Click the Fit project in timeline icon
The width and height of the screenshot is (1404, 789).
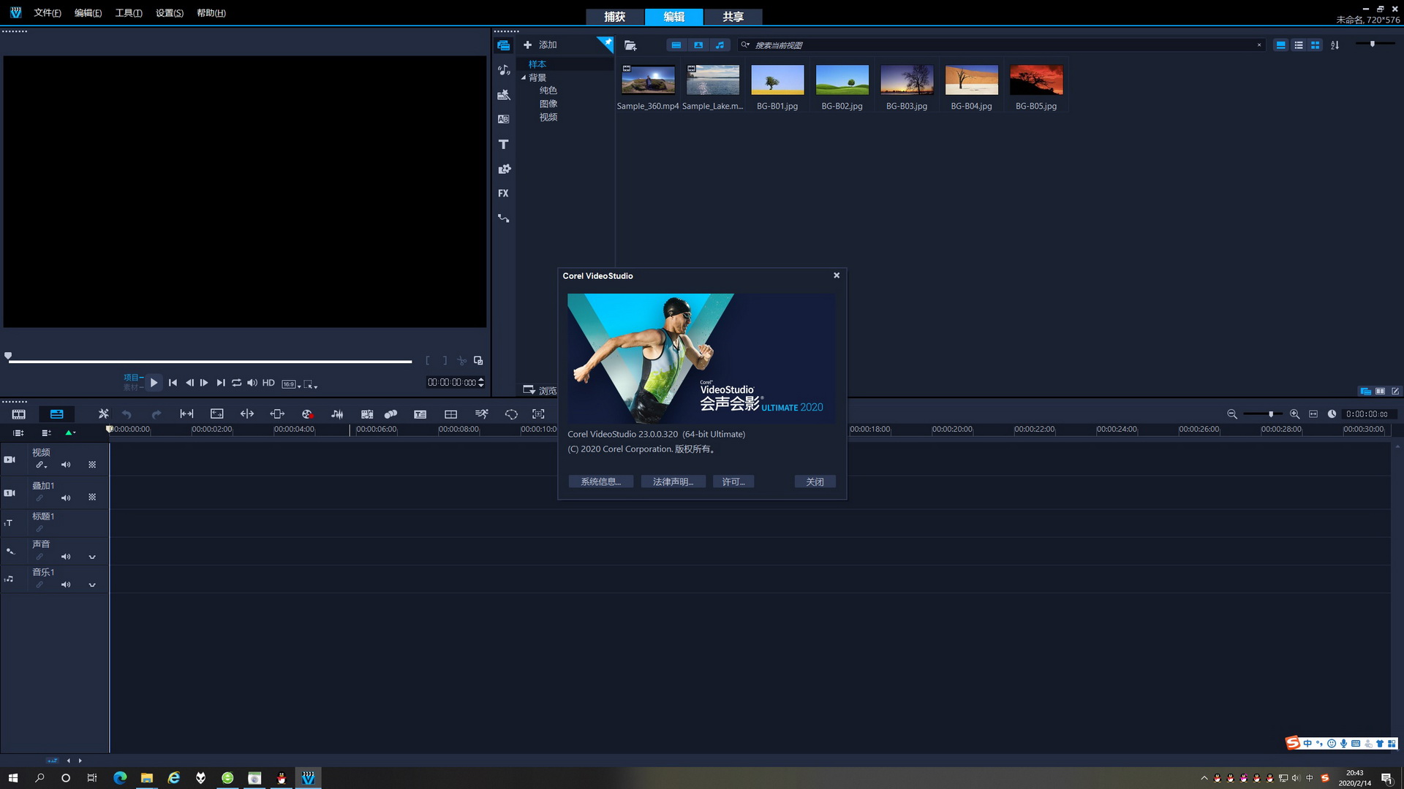[x=1313, y=414]
